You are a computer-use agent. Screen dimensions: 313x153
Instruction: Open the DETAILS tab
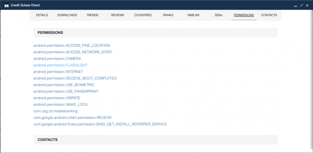[42, 15]
